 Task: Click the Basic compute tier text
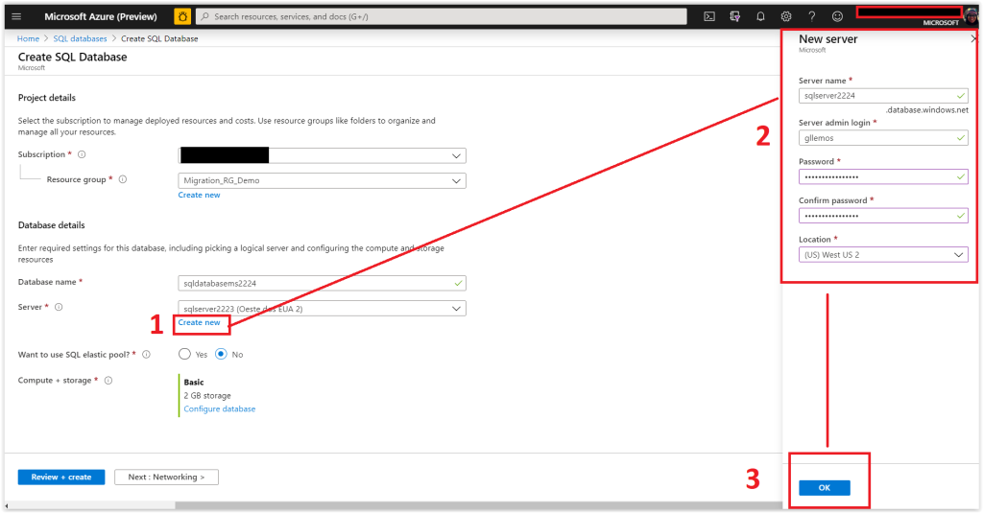click(194, 382)
